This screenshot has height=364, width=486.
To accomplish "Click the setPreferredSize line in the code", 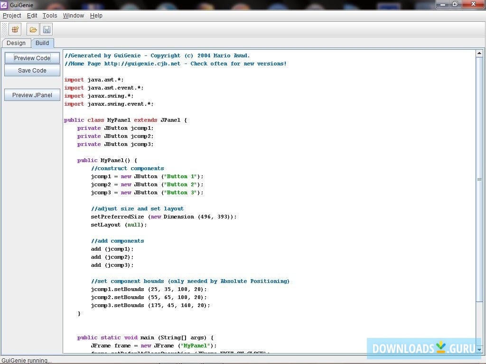I will tap(164, 217).
